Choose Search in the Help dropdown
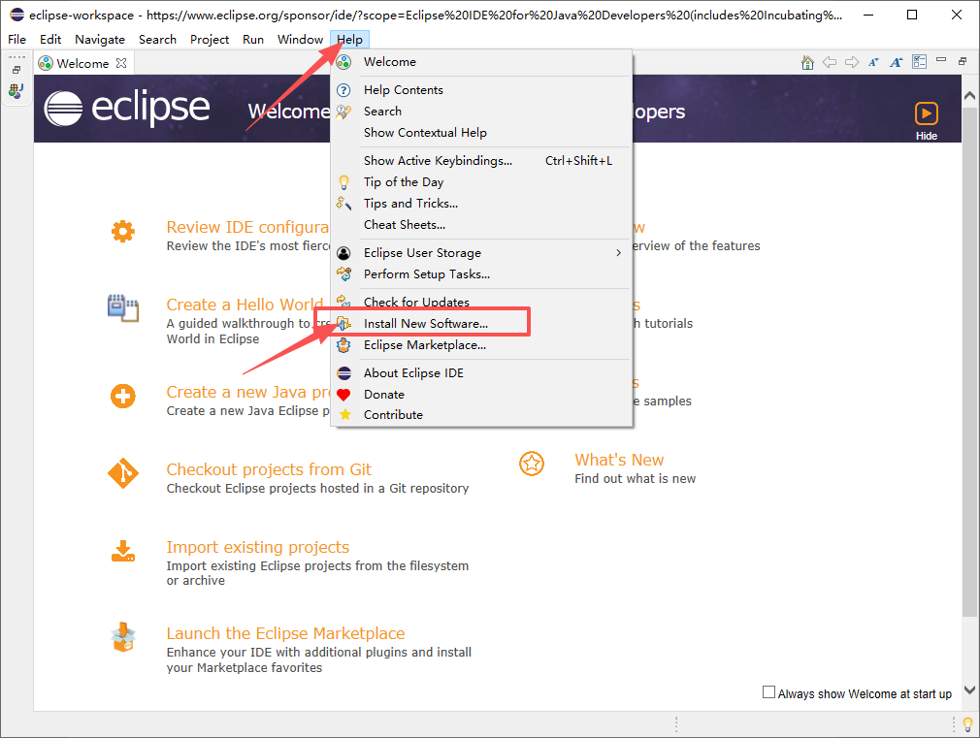Image resolution: width=980 pixels, height=738 pixels. [481, 112]
